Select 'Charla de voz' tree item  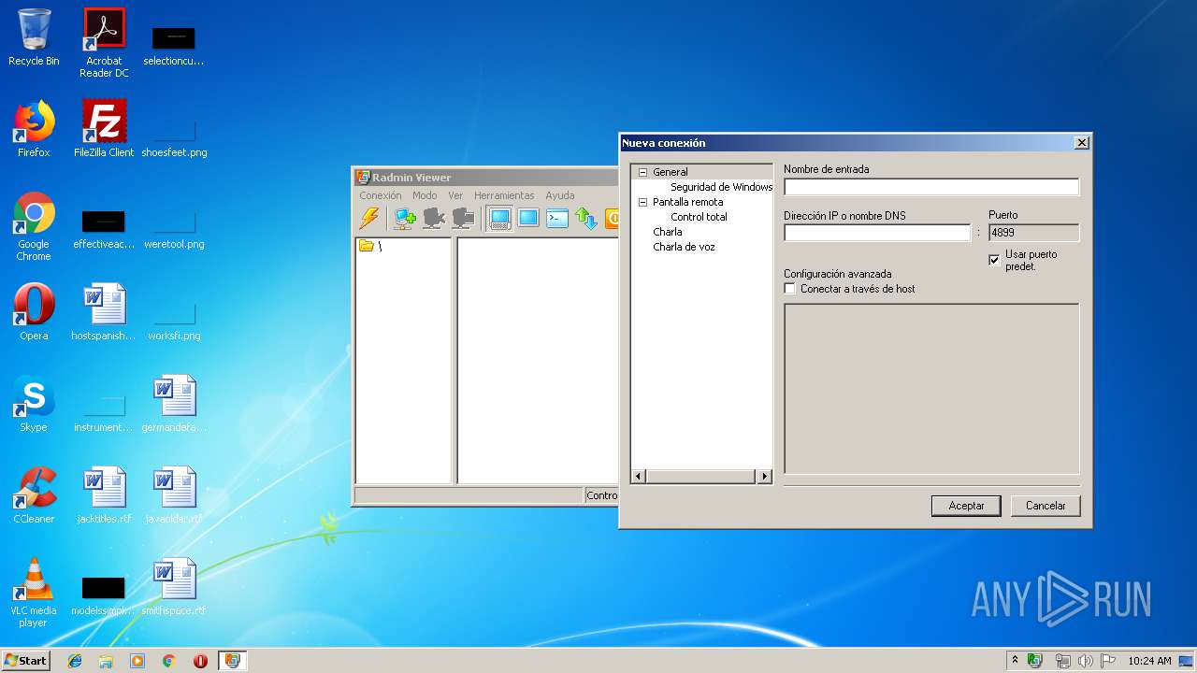(x=684, y=247)
